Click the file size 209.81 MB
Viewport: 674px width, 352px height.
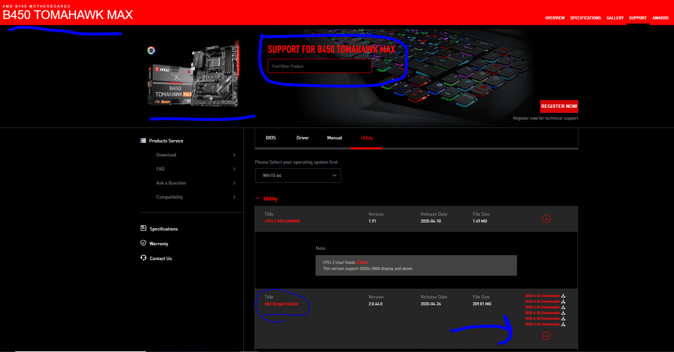click(x=482, y=304)
